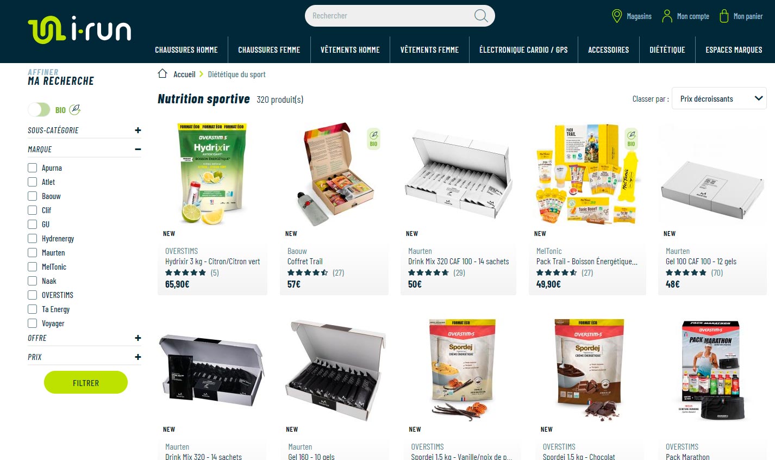This screenshot has width=775, height=460.
Task: Open the Chaussures Homme menu
Action: (x=186, y=49)
